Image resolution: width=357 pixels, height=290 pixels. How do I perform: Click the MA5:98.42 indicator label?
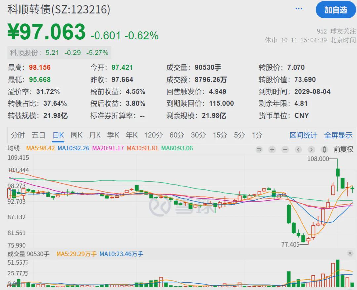tap(41, 148)
